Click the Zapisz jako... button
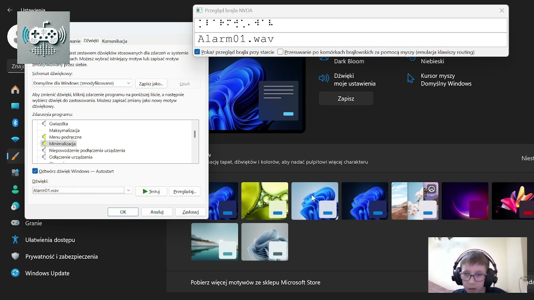 (151, 84)
